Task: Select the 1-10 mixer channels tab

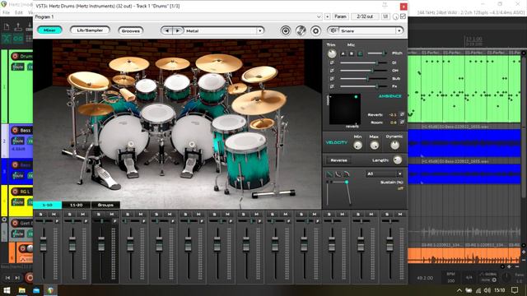Action: pyautogui.click(x=48, y=205)
